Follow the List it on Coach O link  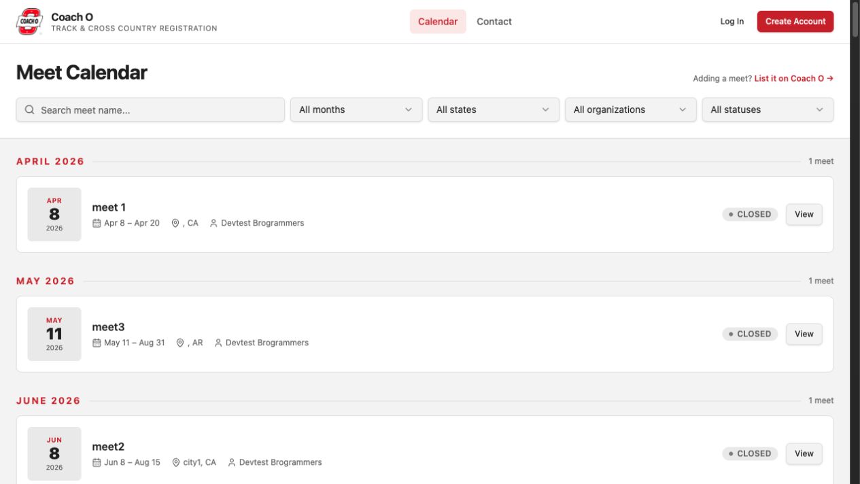(794, 79)
